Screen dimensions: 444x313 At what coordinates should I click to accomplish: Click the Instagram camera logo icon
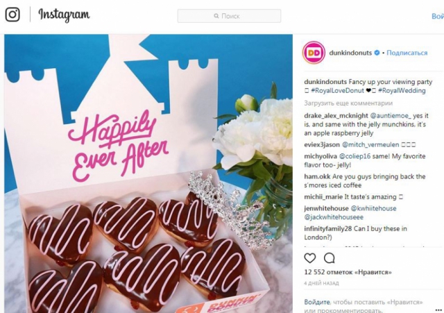(x=12, y=15)
